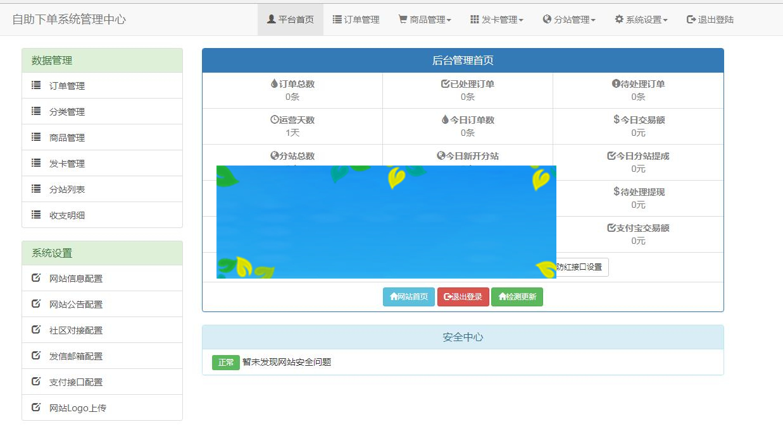The width and height of the screenshot is (783, 434).
Task: Click the edit icon beside 网站信息配置
Action: coord(36,278)
